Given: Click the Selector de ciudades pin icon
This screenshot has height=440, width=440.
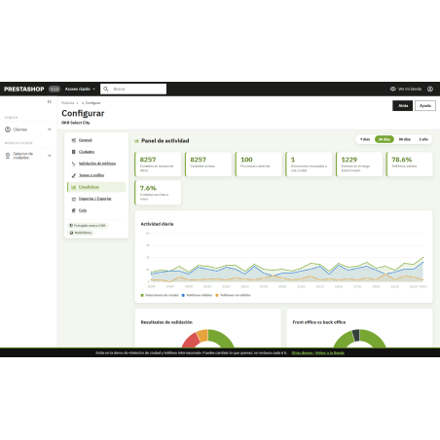Looking at the screenshot, I should tap(8, 156).
